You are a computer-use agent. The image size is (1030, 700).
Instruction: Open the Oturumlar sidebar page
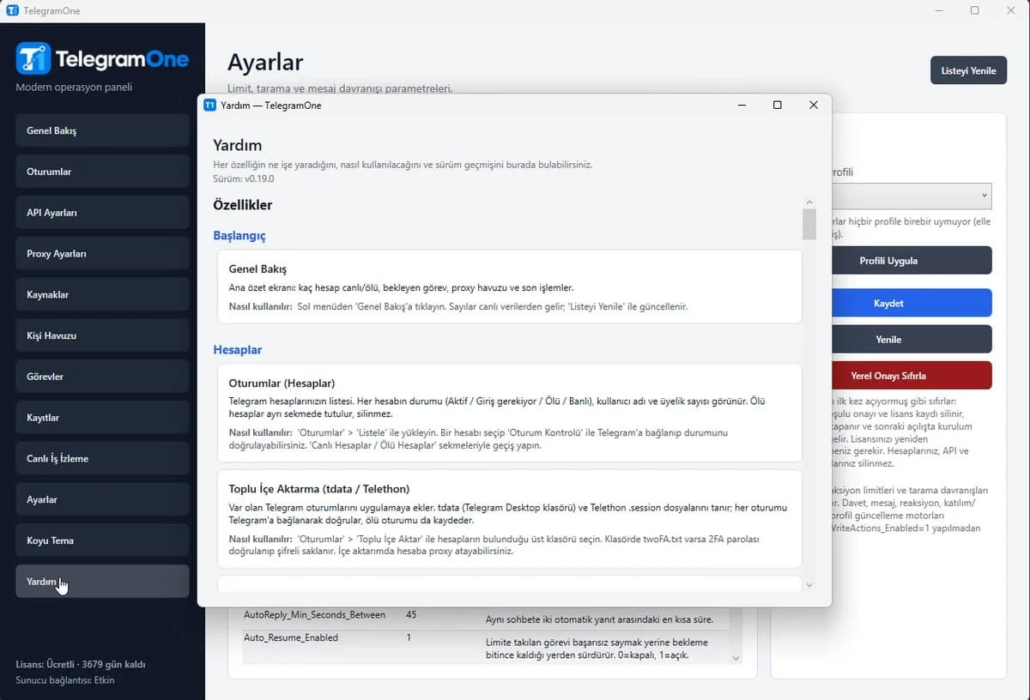point(102,172)
